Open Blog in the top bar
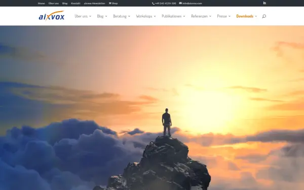Image resolution: width=304 pixels, height=190 pixels. pos(65,4)
